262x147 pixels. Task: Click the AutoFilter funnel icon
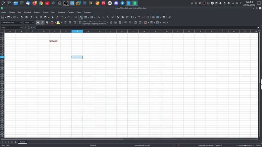(113, 17)
